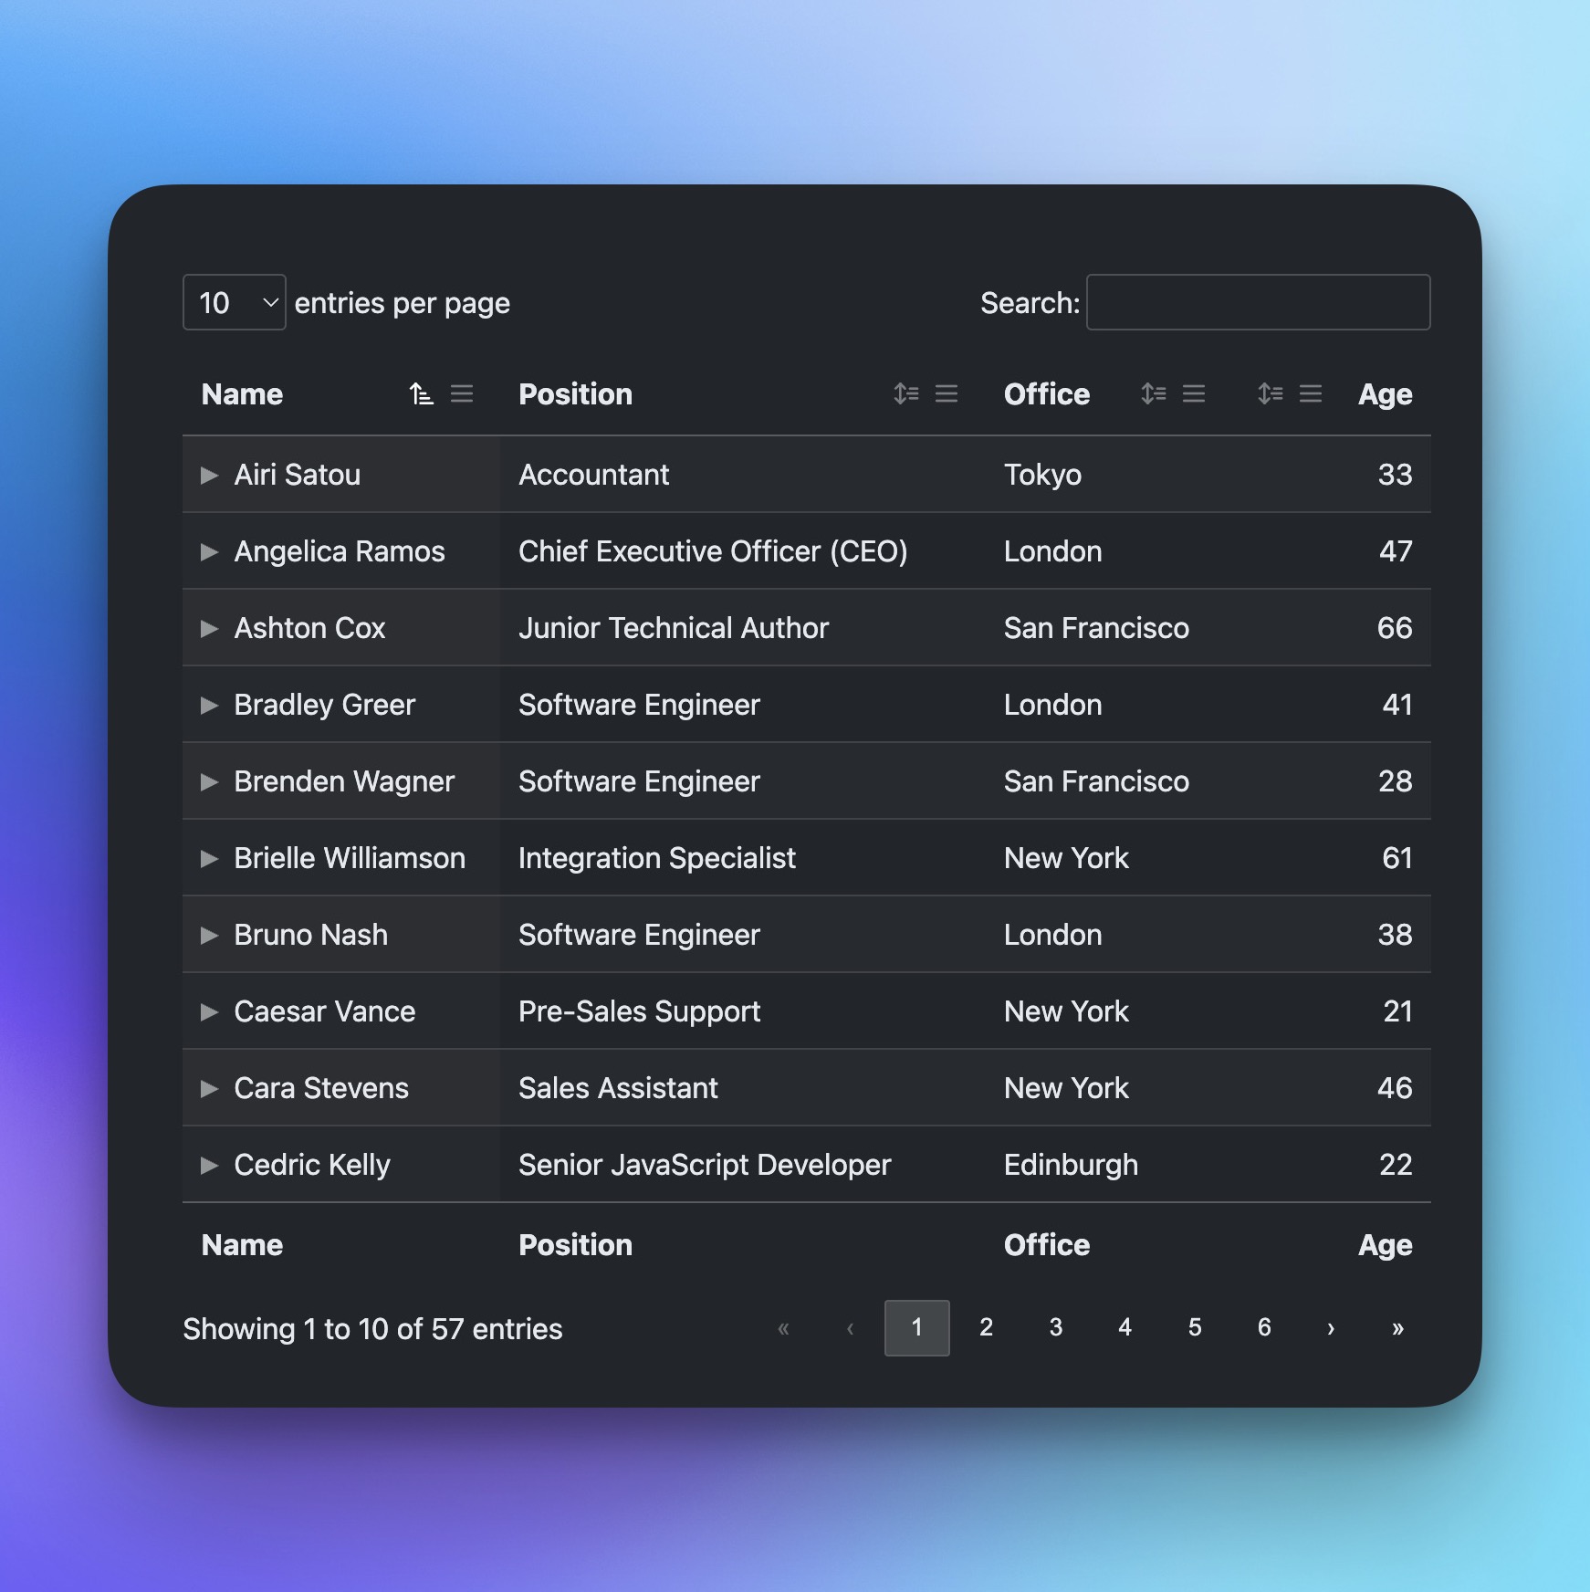Viewport: 1590px width, 1592px height.
Task: Expand Brielle Williamson's row triangle
Action: (x=209, y=858)
